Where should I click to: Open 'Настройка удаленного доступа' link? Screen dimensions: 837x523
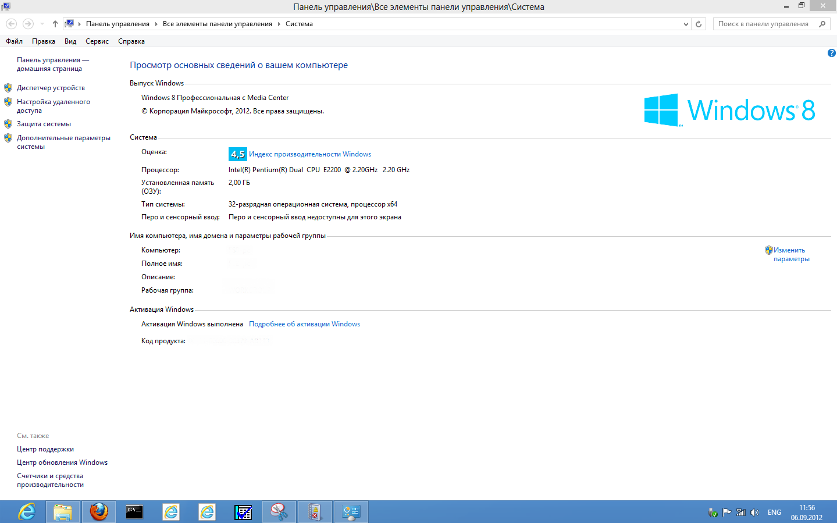[54, 106]
